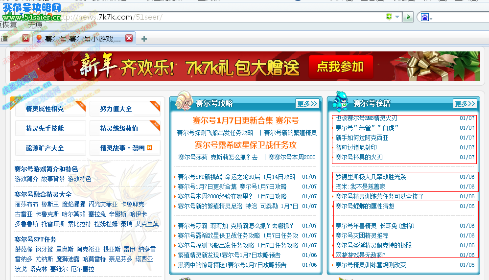
Task: Open 赛尔号圣诞精灵佩克特的极限 article
Action: 373,245
